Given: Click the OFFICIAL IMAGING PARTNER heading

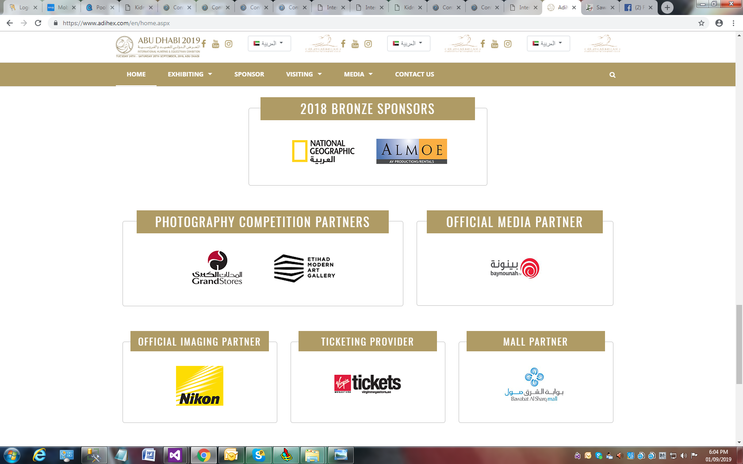Looking at the screenshot, I should pyautogui.click(x=199, y=341).
